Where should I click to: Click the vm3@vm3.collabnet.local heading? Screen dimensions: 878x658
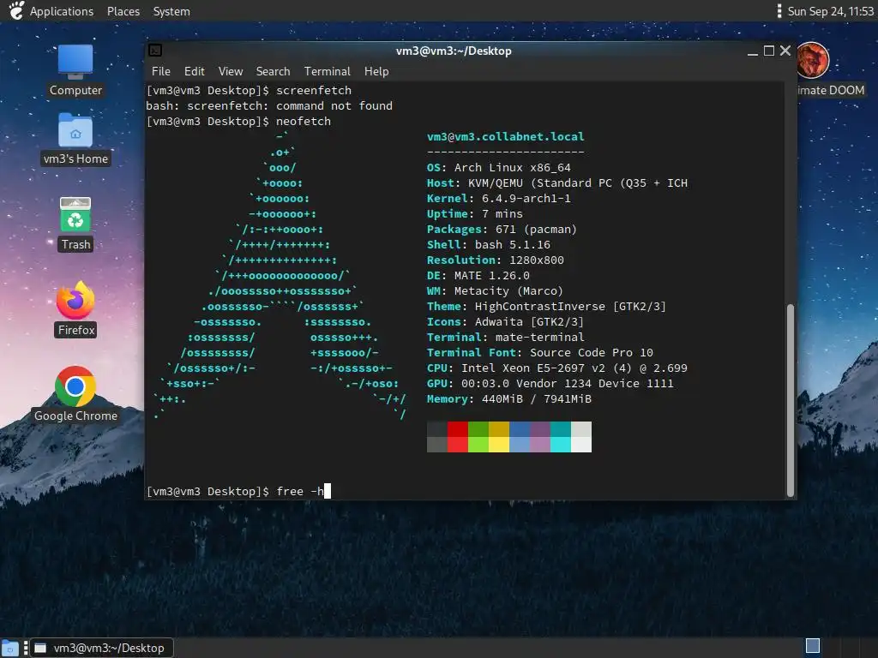pyautogui.click(x=505, y=136)
